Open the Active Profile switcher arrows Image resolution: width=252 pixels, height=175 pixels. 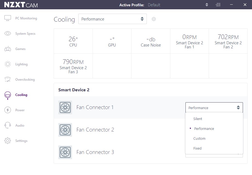[207, 5]
